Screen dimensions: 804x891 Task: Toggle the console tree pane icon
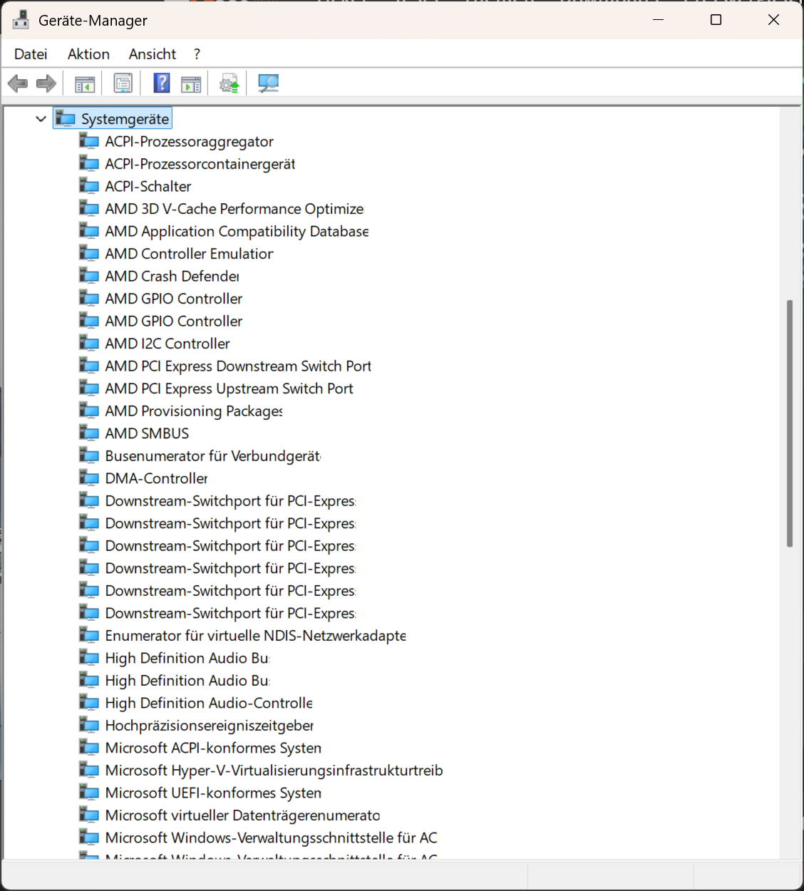(x=85, y=84)
